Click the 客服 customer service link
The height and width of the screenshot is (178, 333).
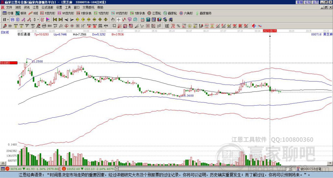300,2
